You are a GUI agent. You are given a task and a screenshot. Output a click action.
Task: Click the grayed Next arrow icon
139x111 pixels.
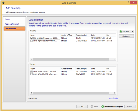(92, 107)
